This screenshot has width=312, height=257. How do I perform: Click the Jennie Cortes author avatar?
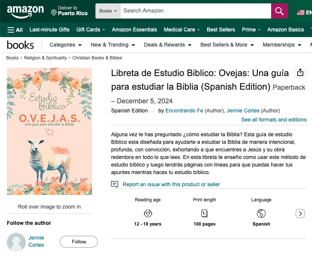coord(16,242)
